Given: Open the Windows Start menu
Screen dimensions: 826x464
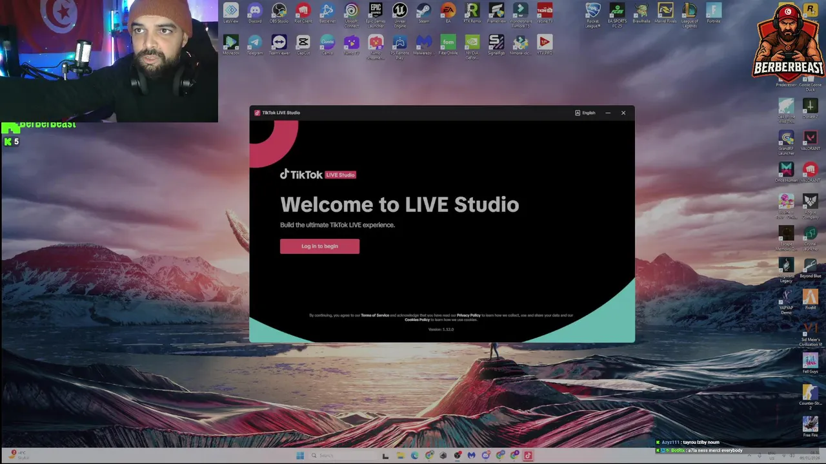Looking at the screenshot, I should pyautogui.click(x=300, y=456).
